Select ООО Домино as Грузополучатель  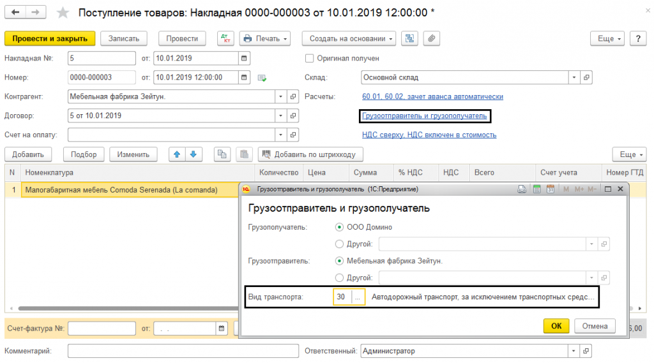(339, 227)
